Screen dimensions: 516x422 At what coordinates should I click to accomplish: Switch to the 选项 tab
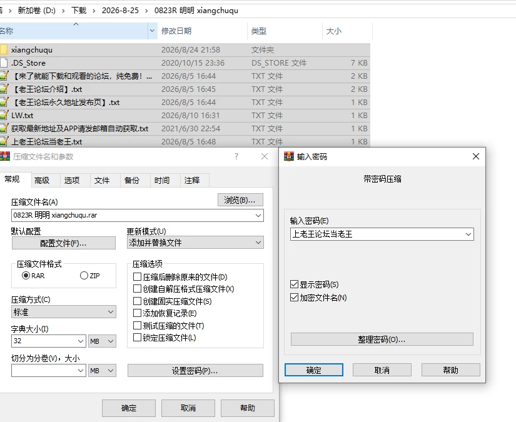click(x=72, y=180)
